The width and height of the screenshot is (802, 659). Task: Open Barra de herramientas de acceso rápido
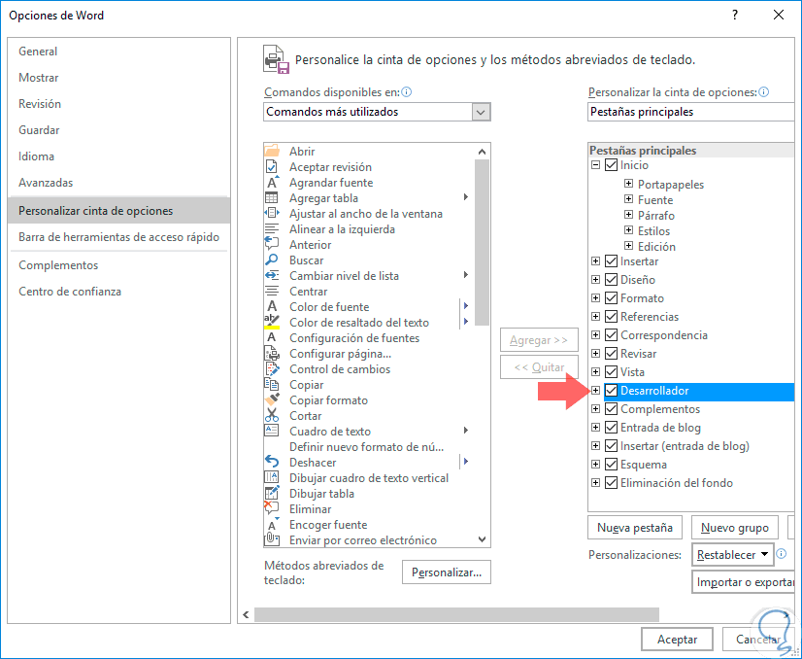(x=119, y=237)
